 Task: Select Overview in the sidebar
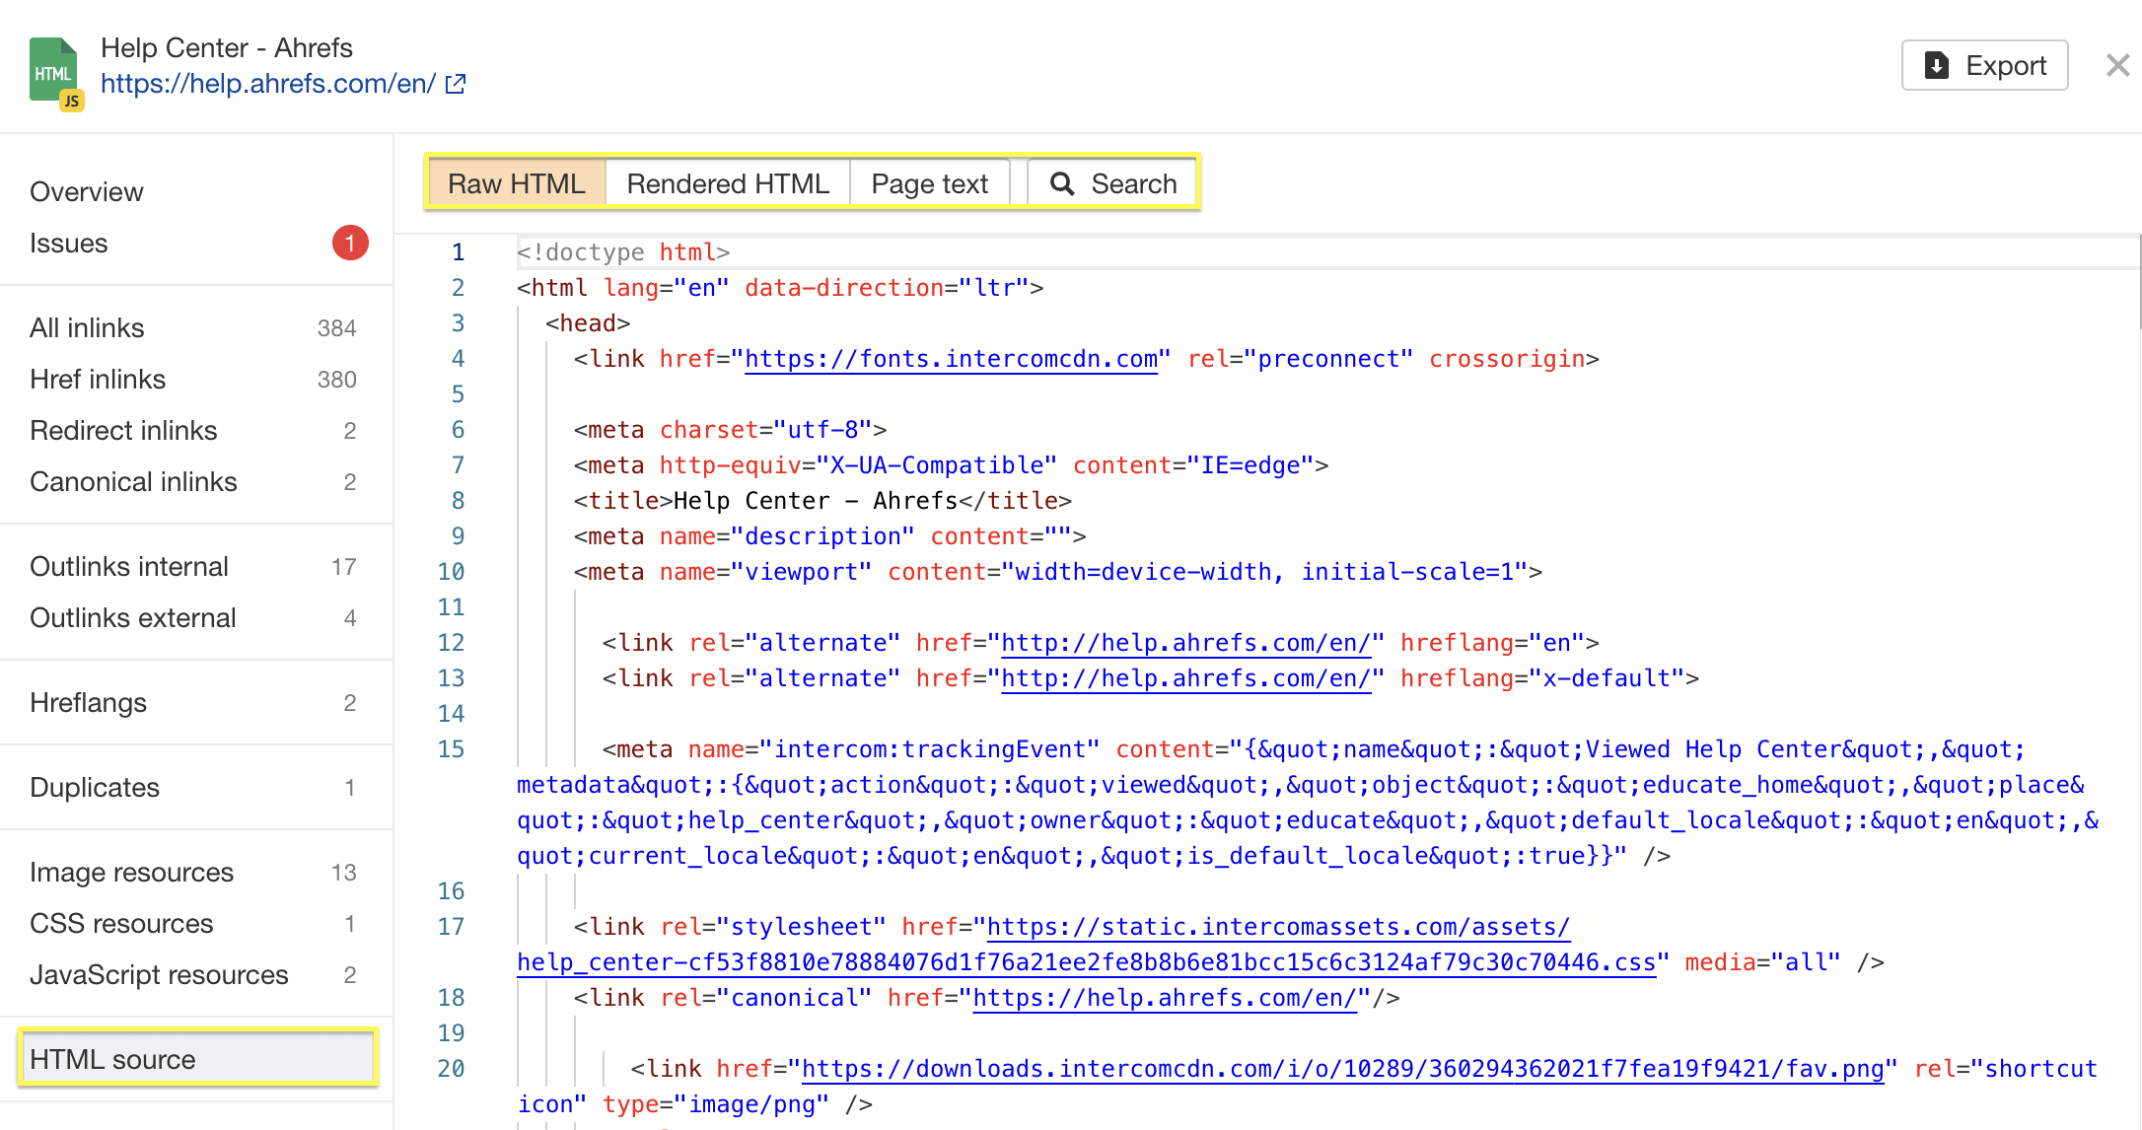[87, 191]
